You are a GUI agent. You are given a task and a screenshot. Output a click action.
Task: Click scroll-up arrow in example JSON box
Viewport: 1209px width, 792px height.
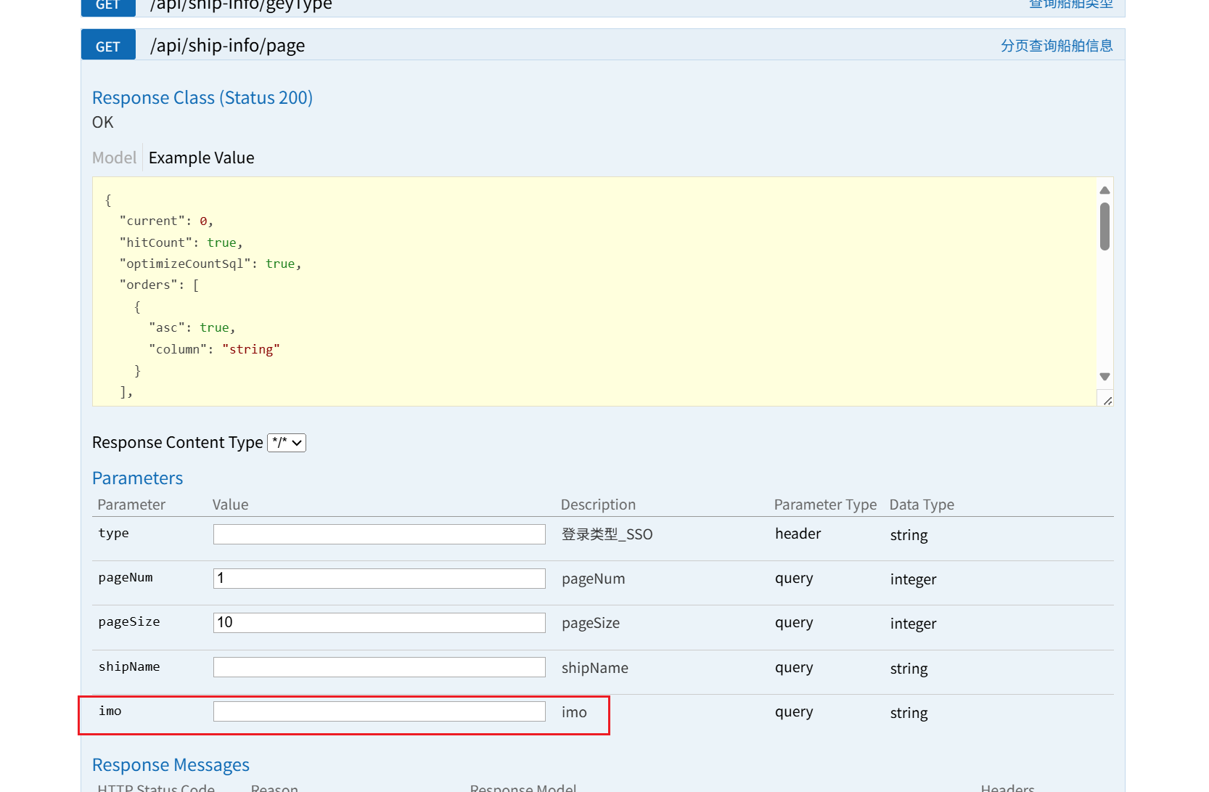(x=1105, y=190)
